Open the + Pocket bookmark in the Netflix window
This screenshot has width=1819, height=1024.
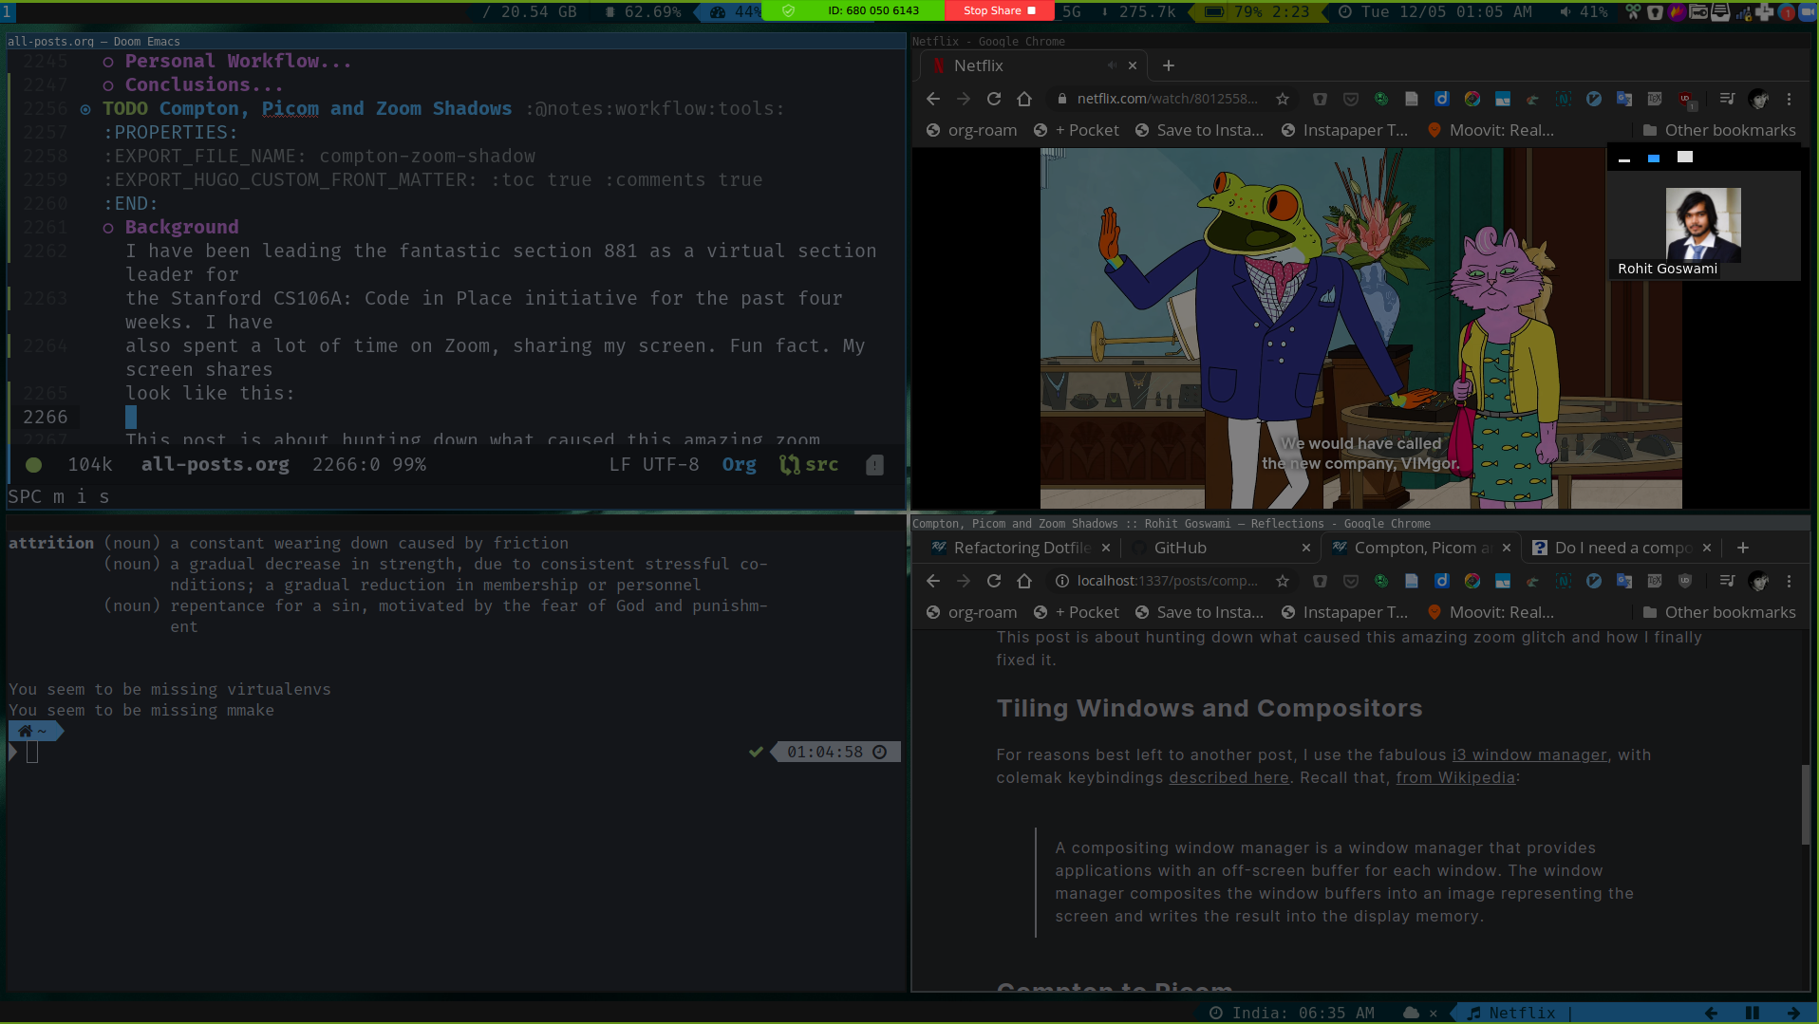coord(1077,130)
